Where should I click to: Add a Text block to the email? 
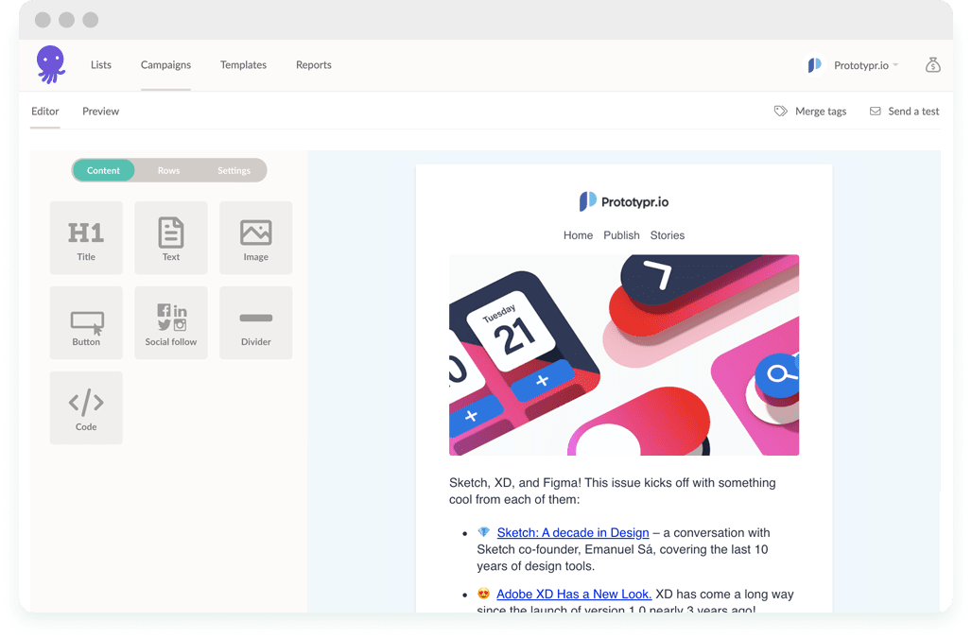coord(171,237)
